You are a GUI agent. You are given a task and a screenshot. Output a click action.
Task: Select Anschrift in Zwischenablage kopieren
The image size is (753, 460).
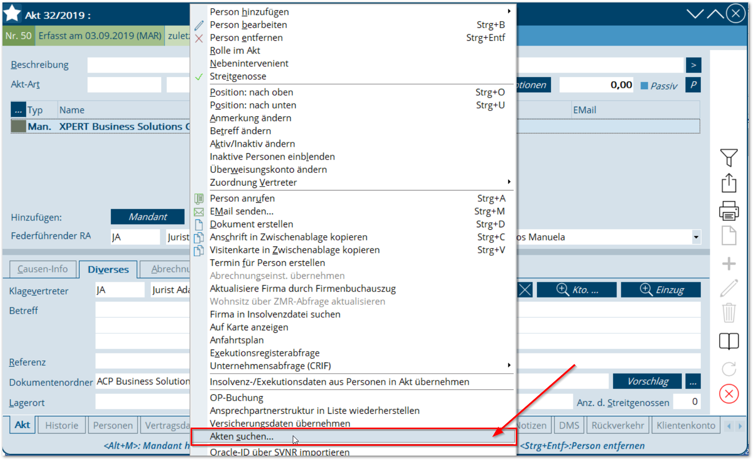tap(353, 237)
